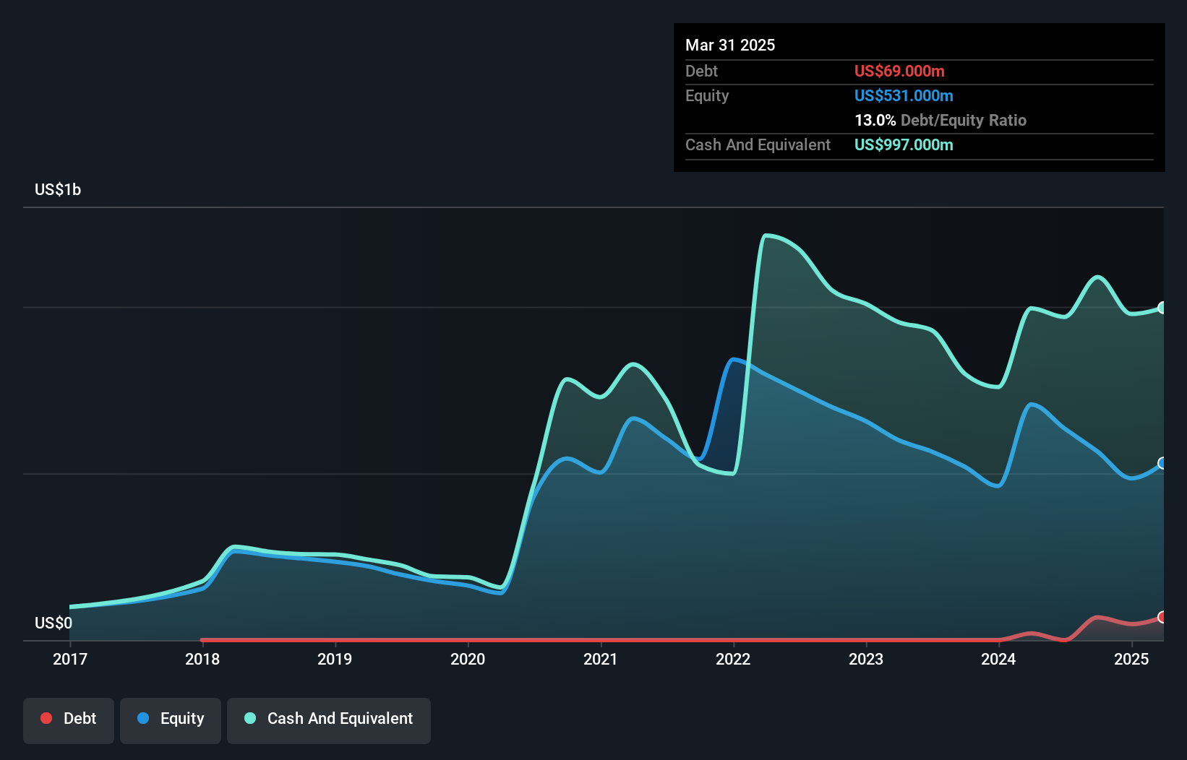This screenshot has width=1187, height=760.
Task: Click the 2022 x-axis label
Action: [x=733, y=659]
